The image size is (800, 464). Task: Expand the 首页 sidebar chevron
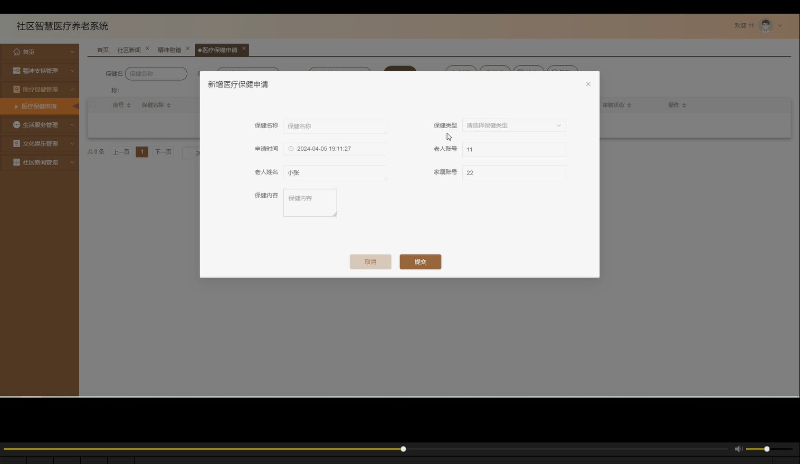point(72,52)
